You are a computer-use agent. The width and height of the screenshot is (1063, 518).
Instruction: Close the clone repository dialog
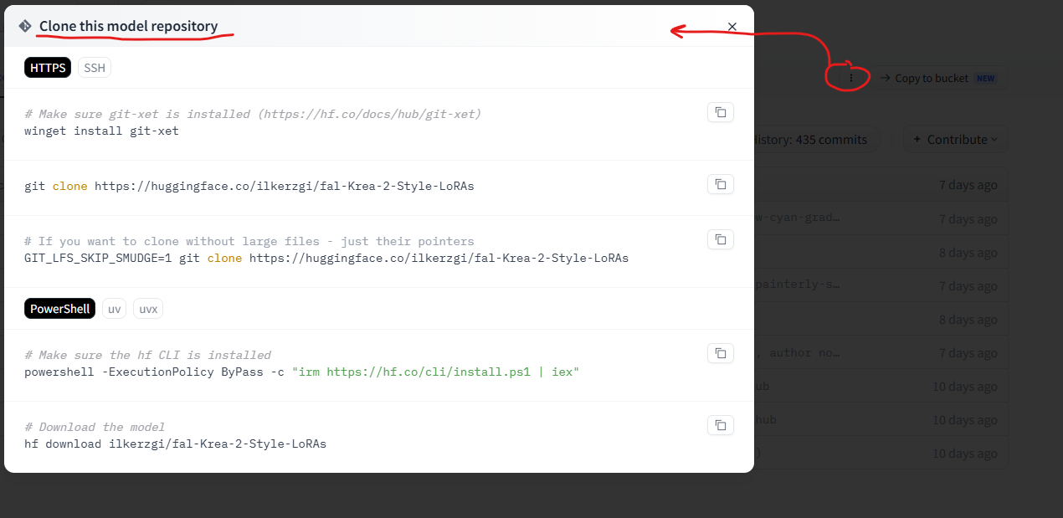pos(732,27)
